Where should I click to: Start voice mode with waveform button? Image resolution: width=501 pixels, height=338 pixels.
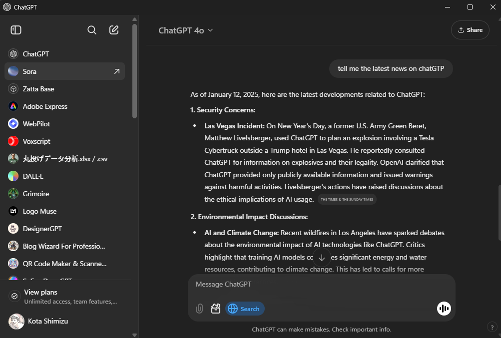point(444,309)
